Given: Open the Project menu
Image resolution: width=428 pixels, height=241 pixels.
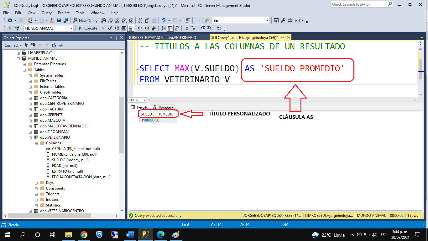Looking at the screenshot, I should 64,13.
